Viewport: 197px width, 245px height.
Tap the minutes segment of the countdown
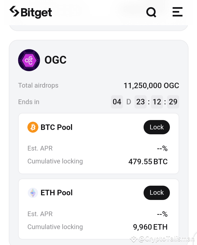pos(157,102)
